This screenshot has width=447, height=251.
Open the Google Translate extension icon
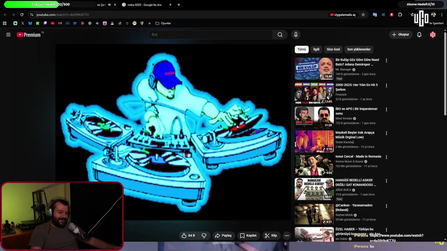375,15
